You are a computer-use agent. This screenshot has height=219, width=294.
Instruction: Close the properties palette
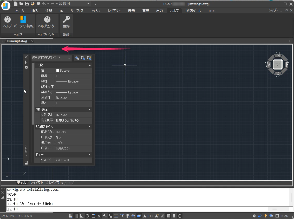pyautogui.click(x=26, y=57)
